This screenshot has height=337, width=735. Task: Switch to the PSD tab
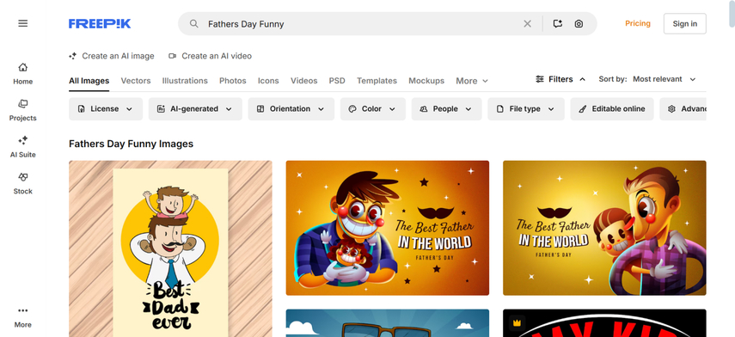pos(337,81)
